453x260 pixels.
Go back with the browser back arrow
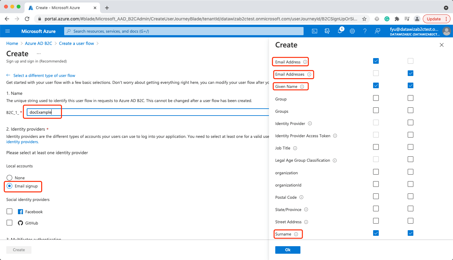tap(7, 19)
